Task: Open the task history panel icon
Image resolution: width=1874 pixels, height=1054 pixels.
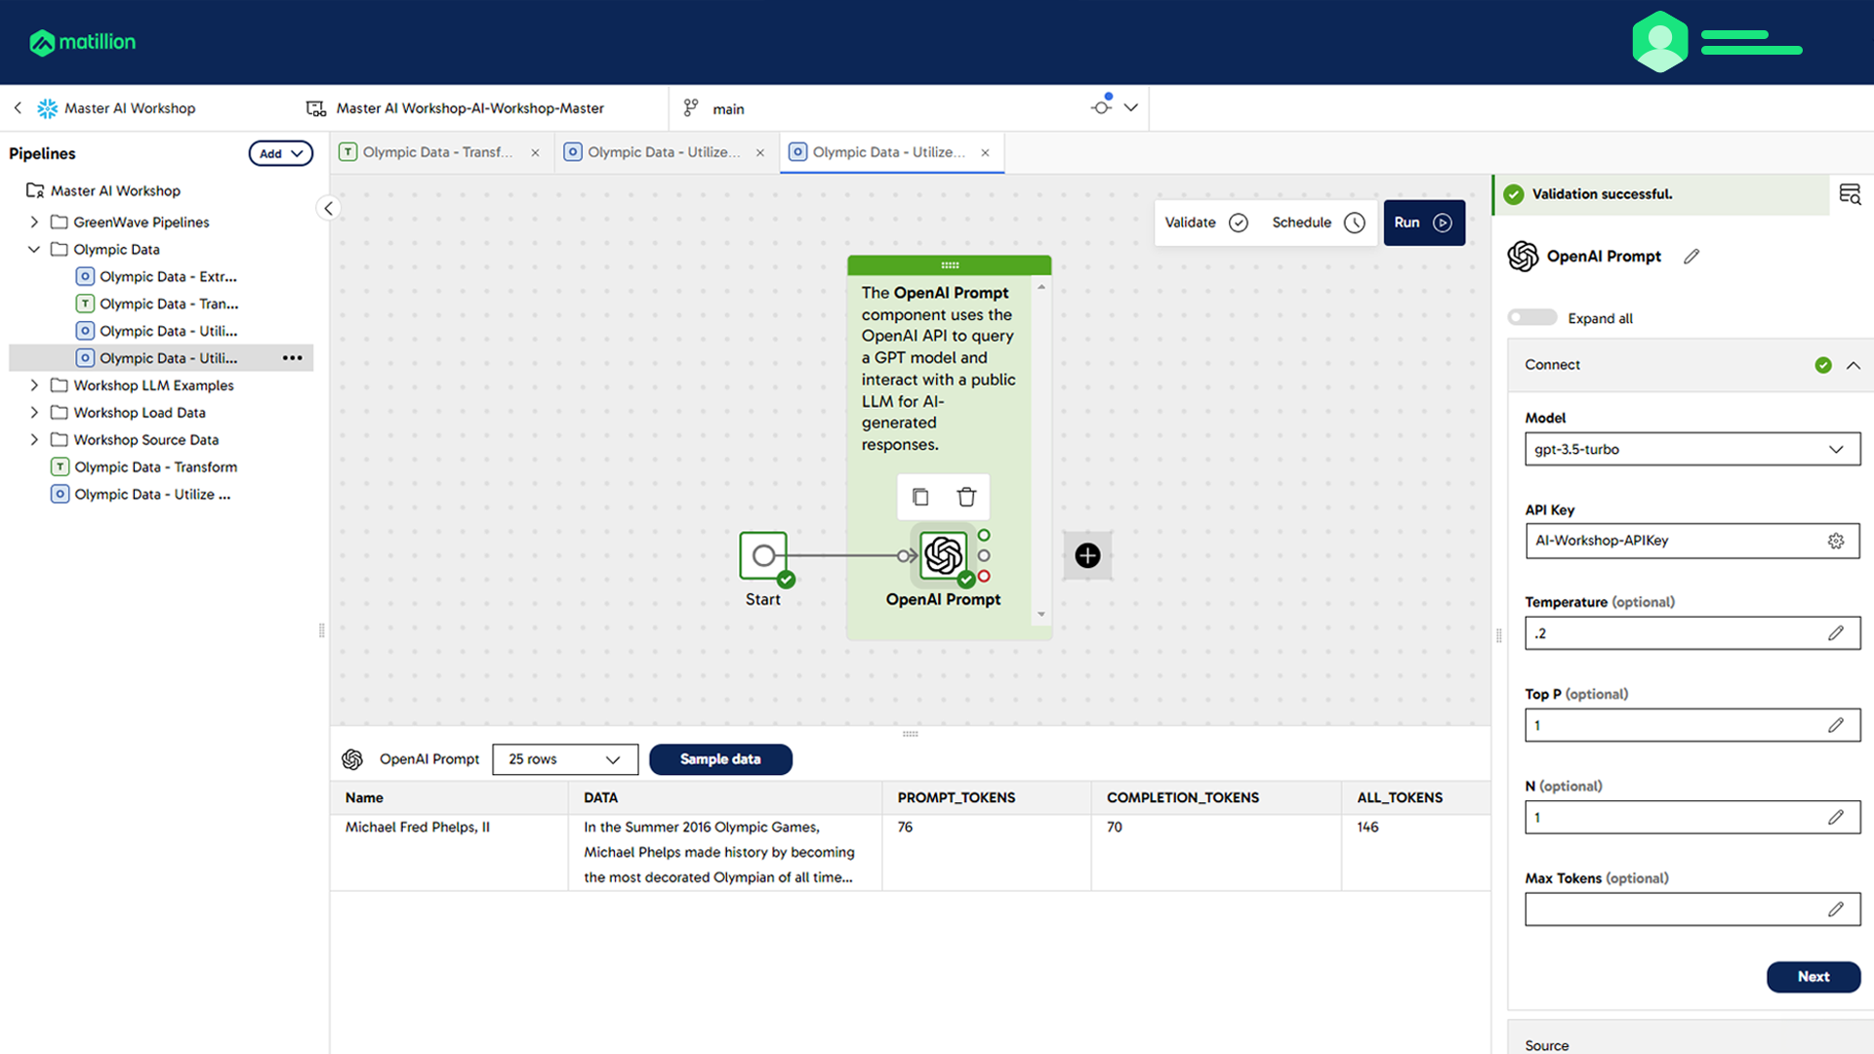Action: point(1851,194)
